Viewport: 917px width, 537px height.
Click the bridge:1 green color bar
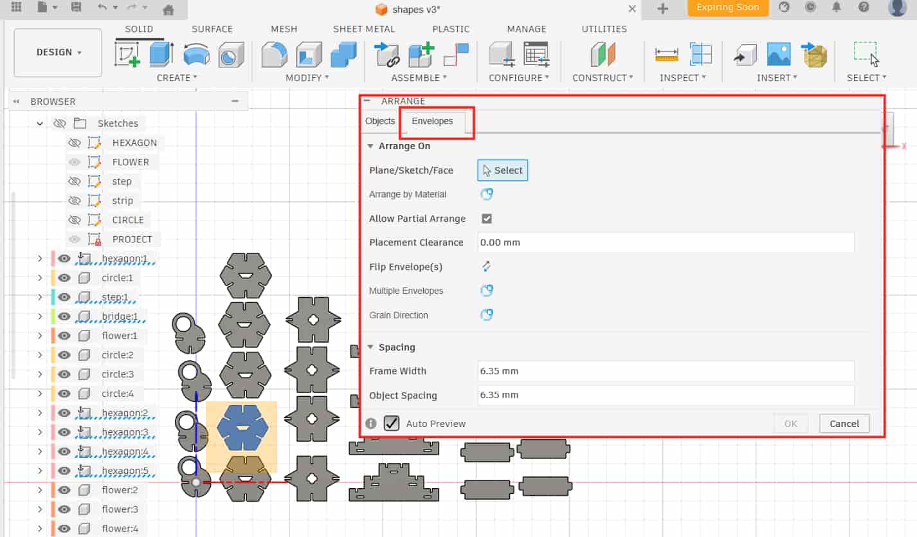click(x=53, y=316)
